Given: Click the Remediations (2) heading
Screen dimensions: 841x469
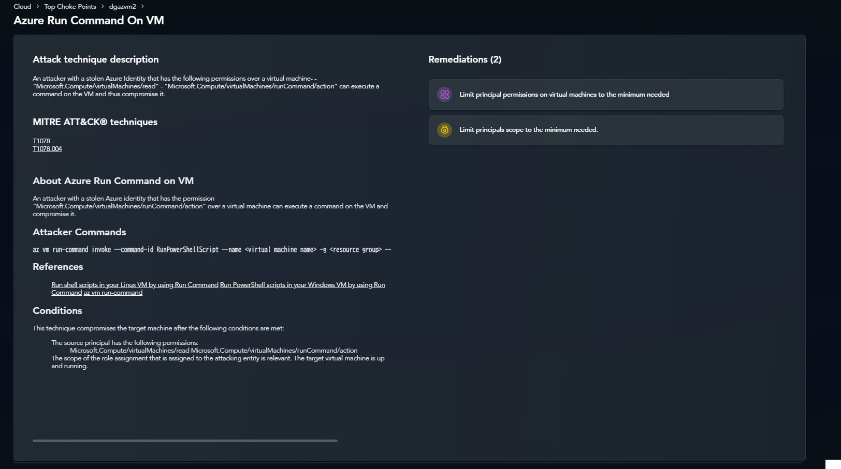Looking at the screenshot, I should (x=465, y=59).
